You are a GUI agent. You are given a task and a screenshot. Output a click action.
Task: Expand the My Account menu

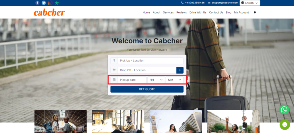[x=242, y=12]
